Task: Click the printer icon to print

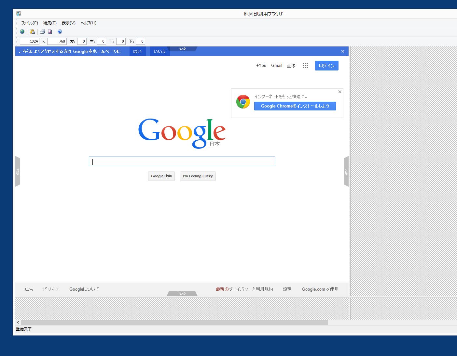Action: [42, 32]
